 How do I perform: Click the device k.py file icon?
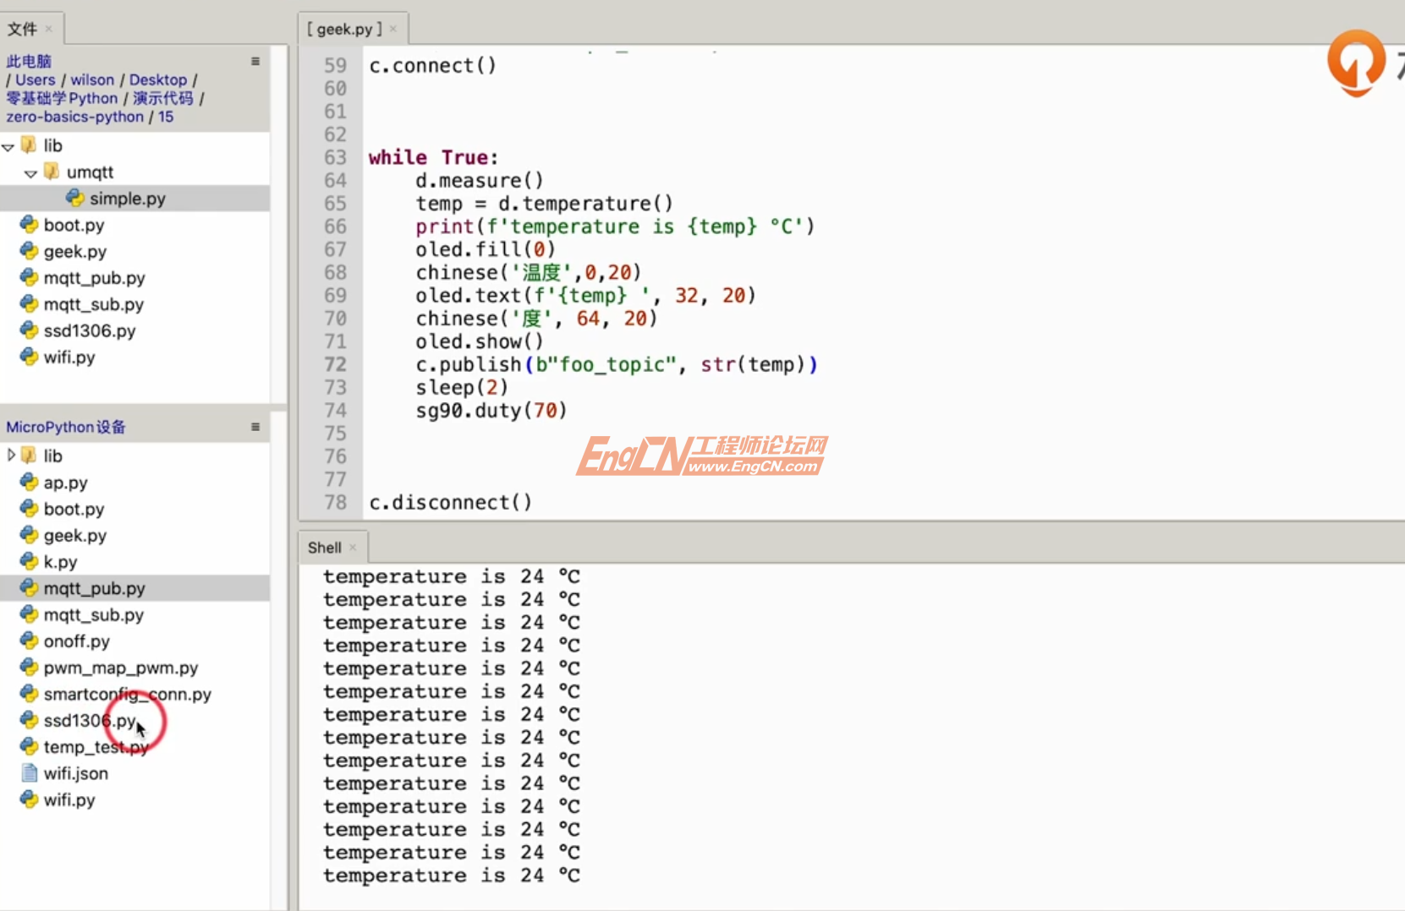click(30, 562)
